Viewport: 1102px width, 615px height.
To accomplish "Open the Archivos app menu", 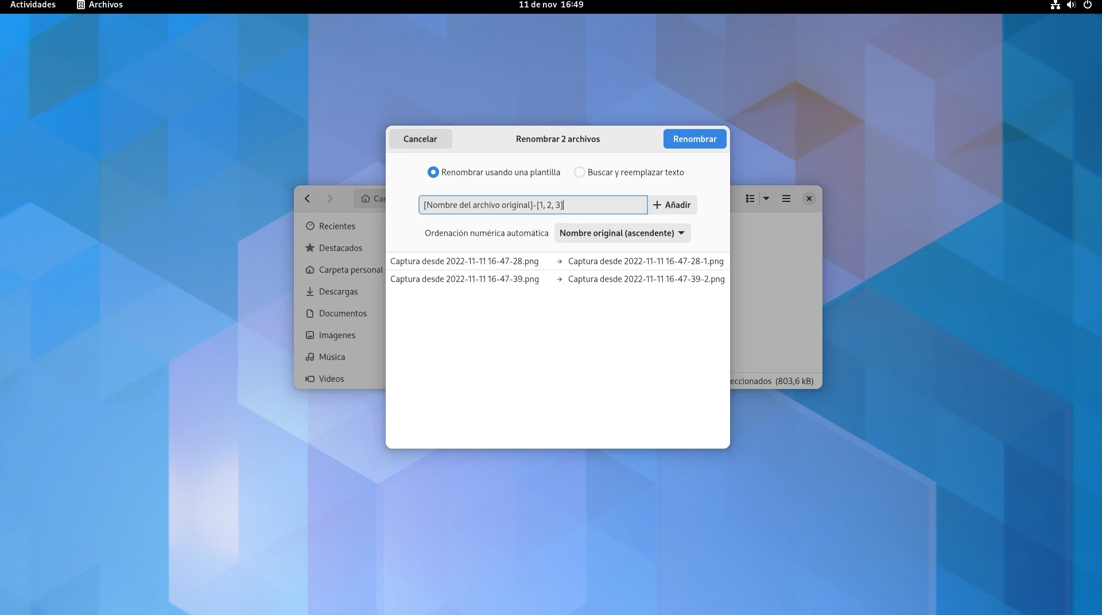I will [x=100, y=5].
